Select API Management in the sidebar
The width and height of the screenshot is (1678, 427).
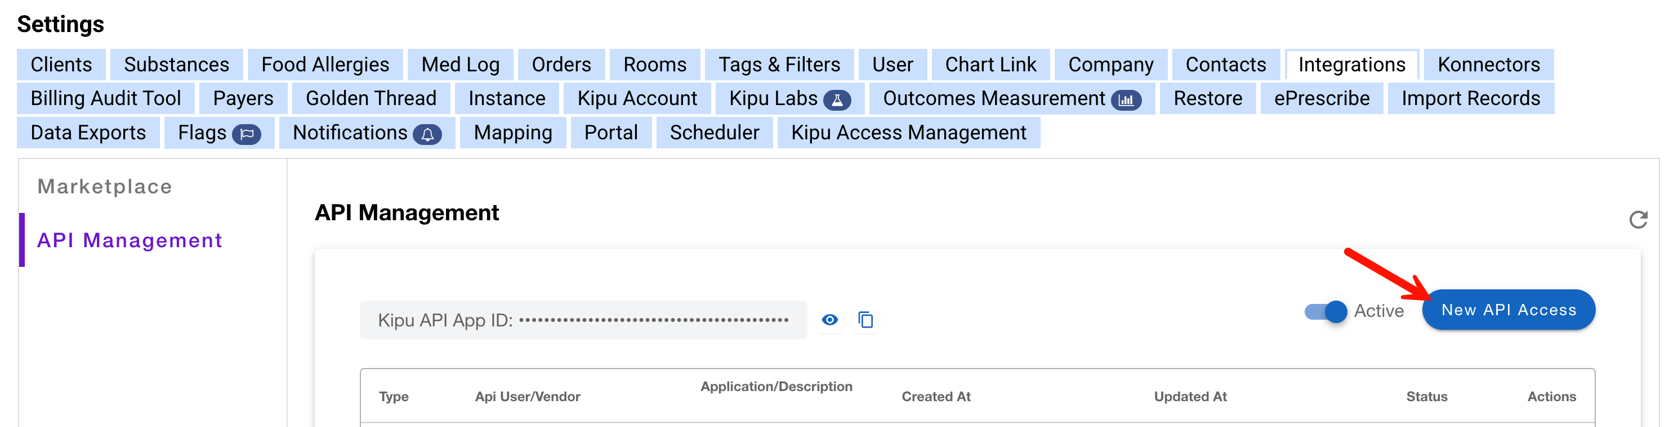tap(130, 240)
